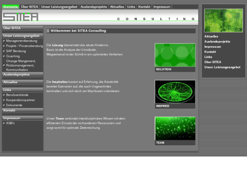Click the bullet icon beside Managementberatung

[4, 41]
